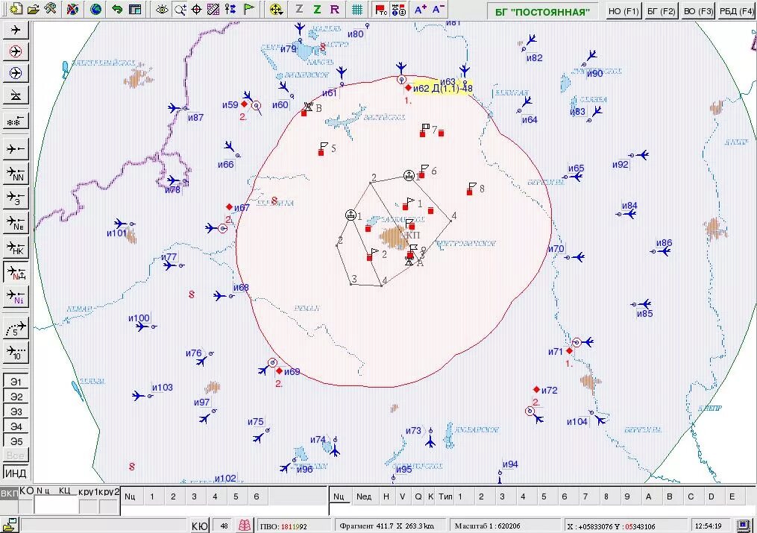Click the dotted trajectory 5 icon

(x=16, y=328)
